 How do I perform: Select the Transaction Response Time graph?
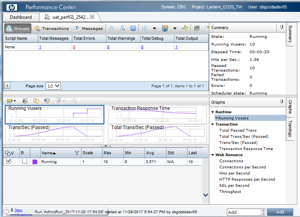pos(158,114)
